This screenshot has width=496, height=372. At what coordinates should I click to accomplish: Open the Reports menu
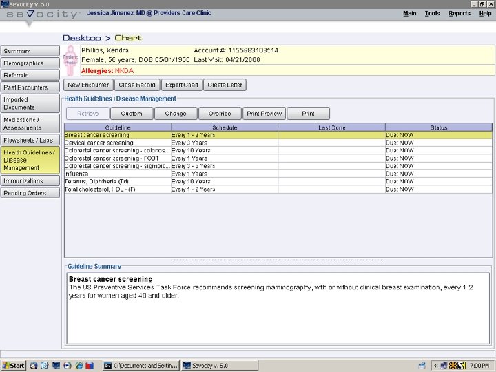(459, 13)
